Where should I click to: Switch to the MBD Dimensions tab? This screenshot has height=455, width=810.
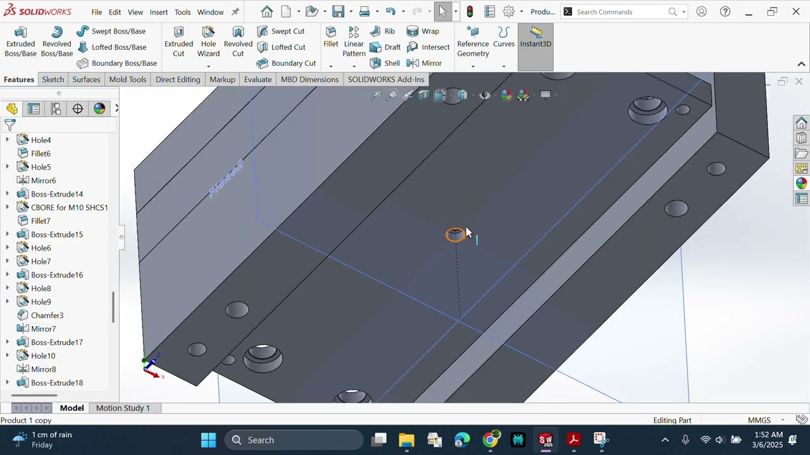point(309,80)
